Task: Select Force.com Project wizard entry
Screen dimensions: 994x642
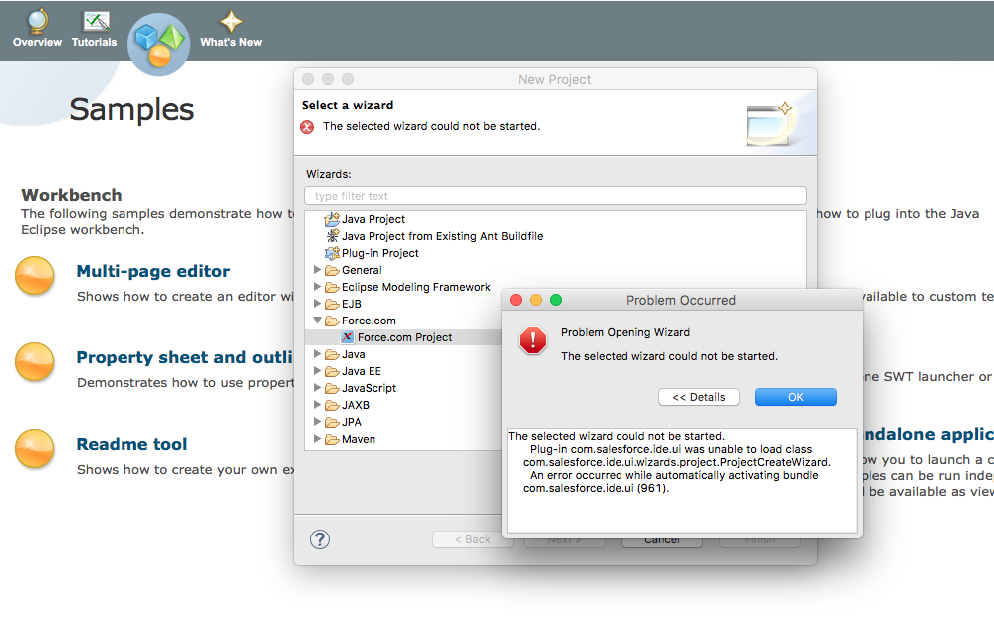Action: point(405,337)
